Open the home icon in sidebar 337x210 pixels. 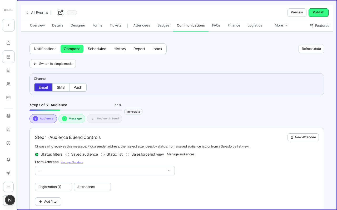tap(8, 43)
